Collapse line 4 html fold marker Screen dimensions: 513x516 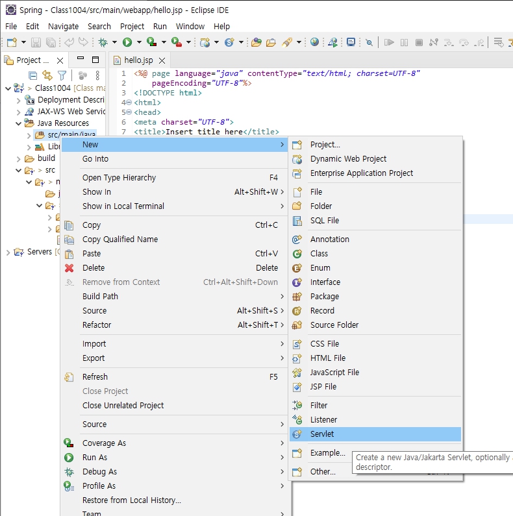(129, 103)
